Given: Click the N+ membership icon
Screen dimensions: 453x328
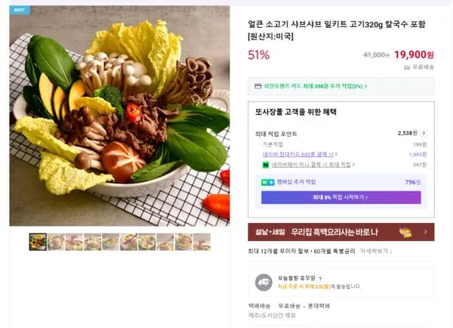Looking at the screenshot, I should 267,182.
